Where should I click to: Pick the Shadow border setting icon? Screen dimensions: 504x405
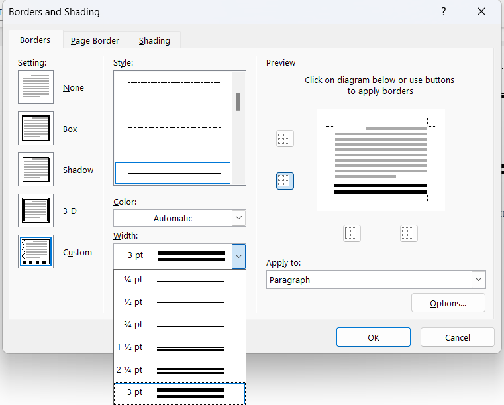click(x=36, y=170)
